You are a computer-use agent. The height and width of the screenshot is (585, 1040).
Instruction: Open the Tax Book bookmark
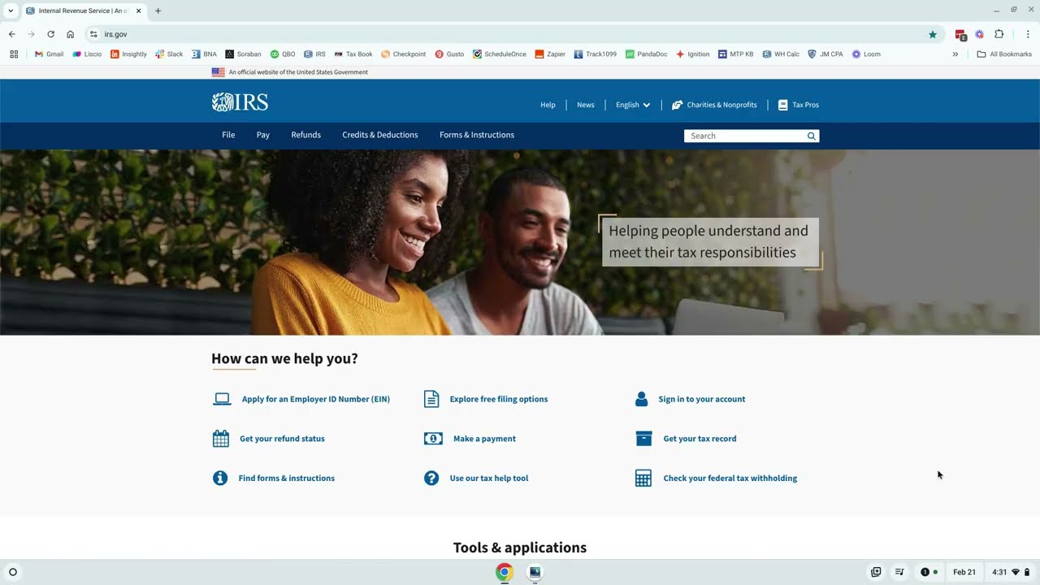[353, 54]
